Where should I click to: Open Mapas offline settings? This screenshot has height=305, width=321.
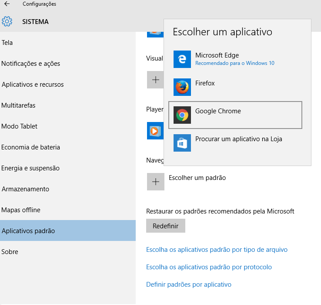pos(68,210)
